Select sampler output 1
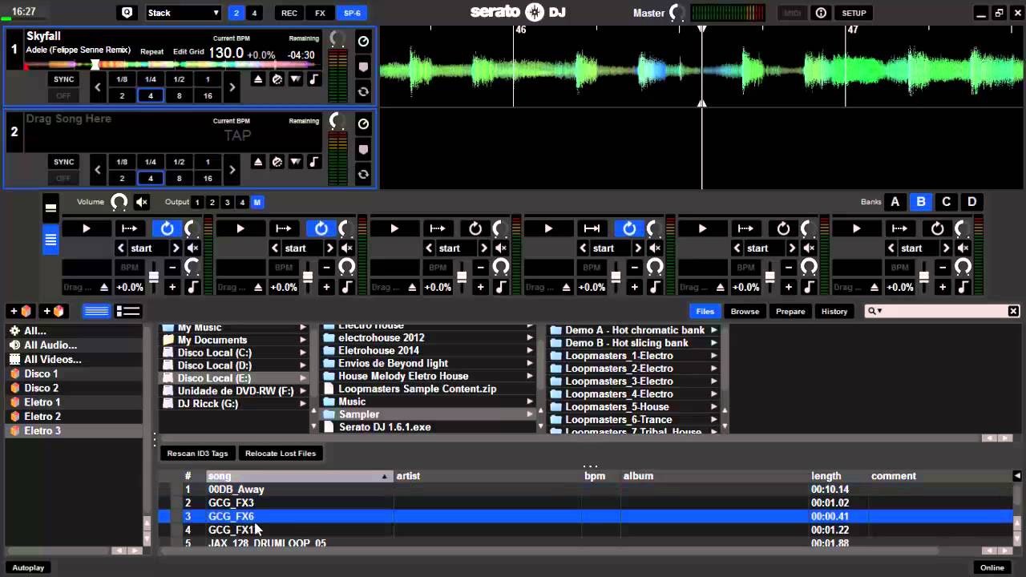Image resolution: width=1026 pixels, height=577 pixels. pos(197,202)
